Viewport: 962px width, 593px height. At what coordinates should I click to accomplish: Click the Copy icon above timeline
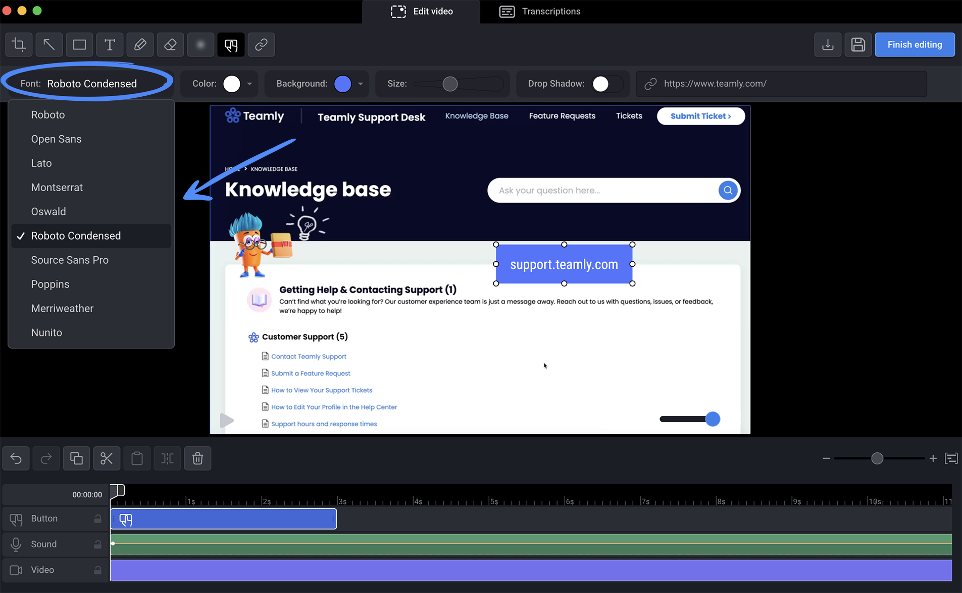click(76, 458)
